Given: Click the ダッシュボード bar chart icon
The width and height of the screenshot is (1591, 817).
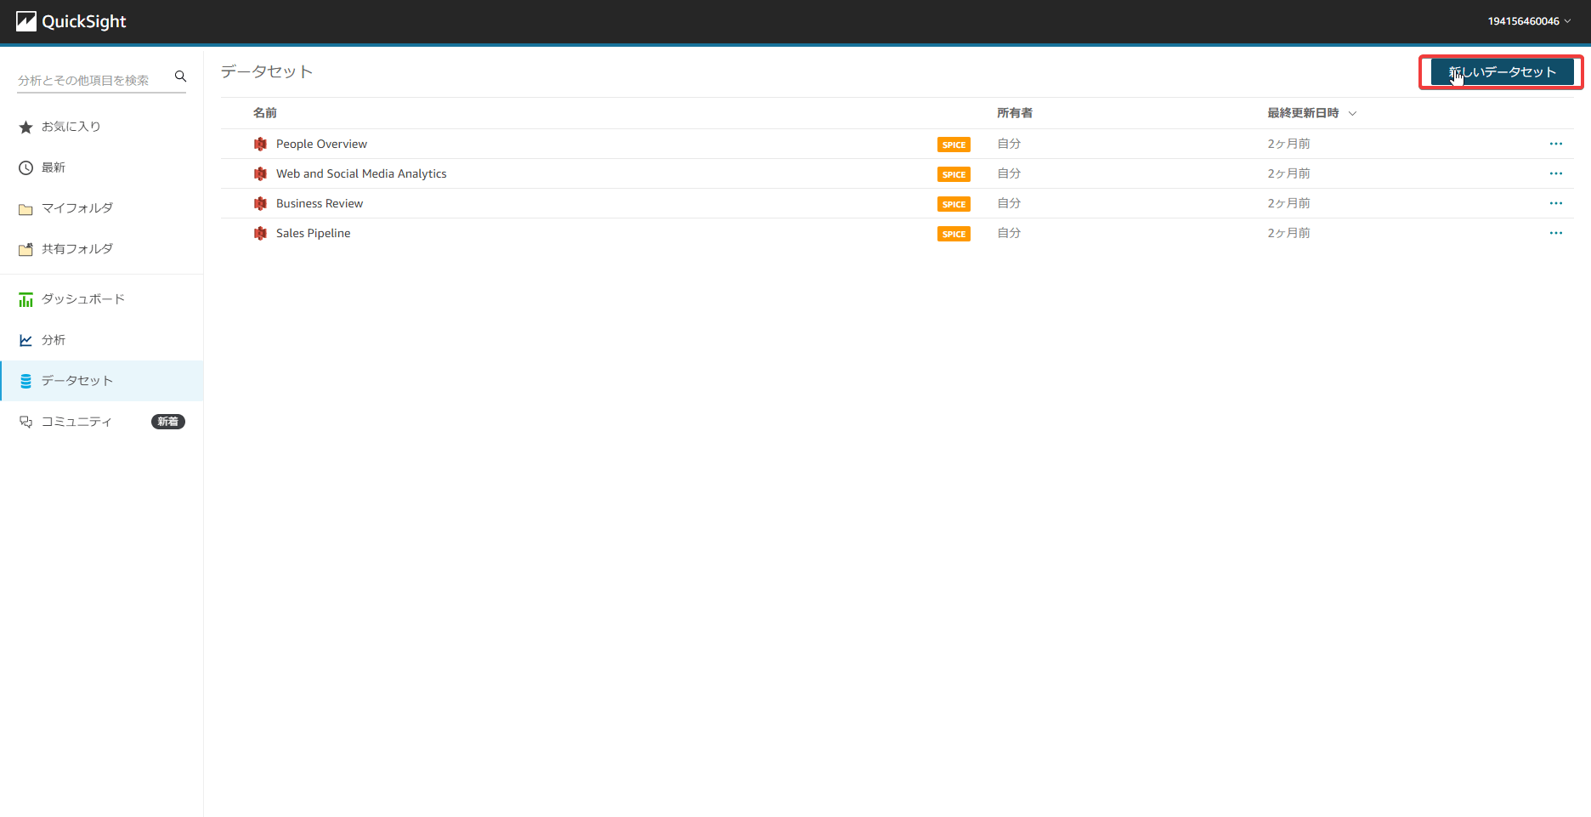Looking at the screenshot, I should tap(25, 299).
